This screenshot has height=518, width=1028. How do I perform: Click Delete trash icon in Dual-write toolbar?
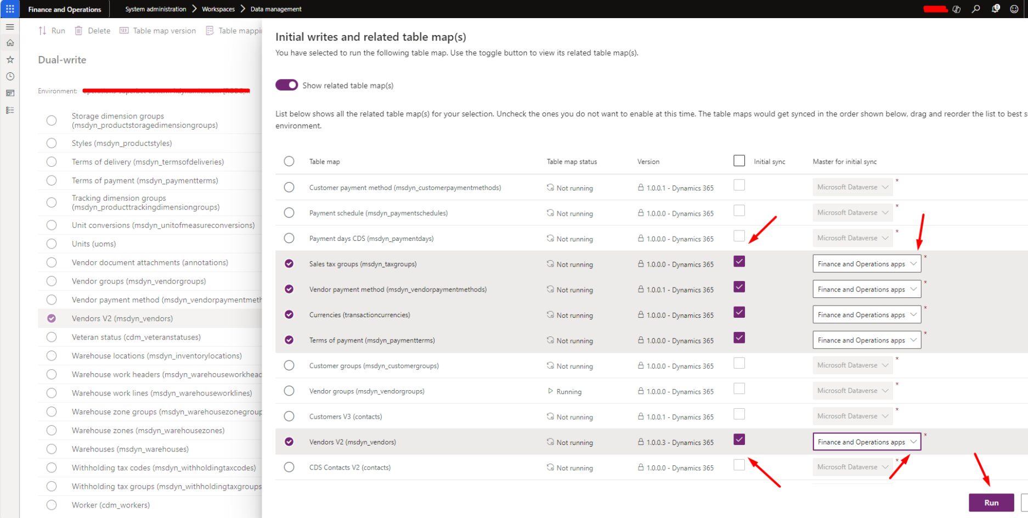[x=78, y=31]
